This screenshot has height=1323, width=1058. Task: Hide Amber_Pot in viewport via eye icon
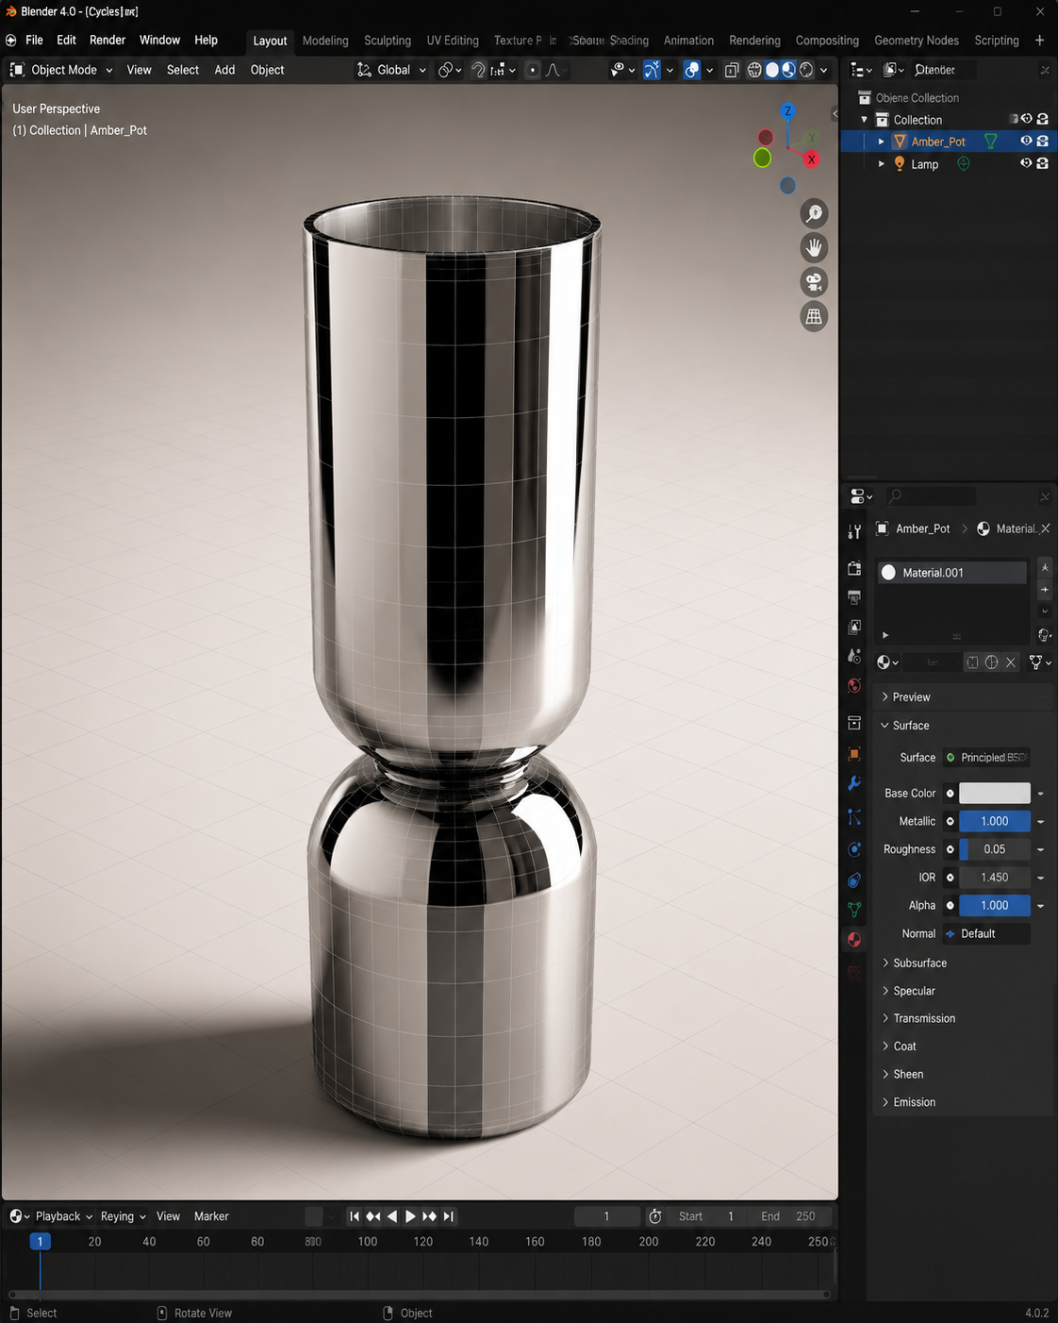coord(1026,142)
